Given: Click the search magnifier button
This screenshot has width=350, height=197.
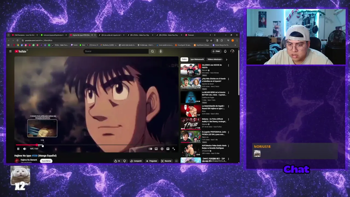Looking at the screenshot, I should click(x=152, y=51).
